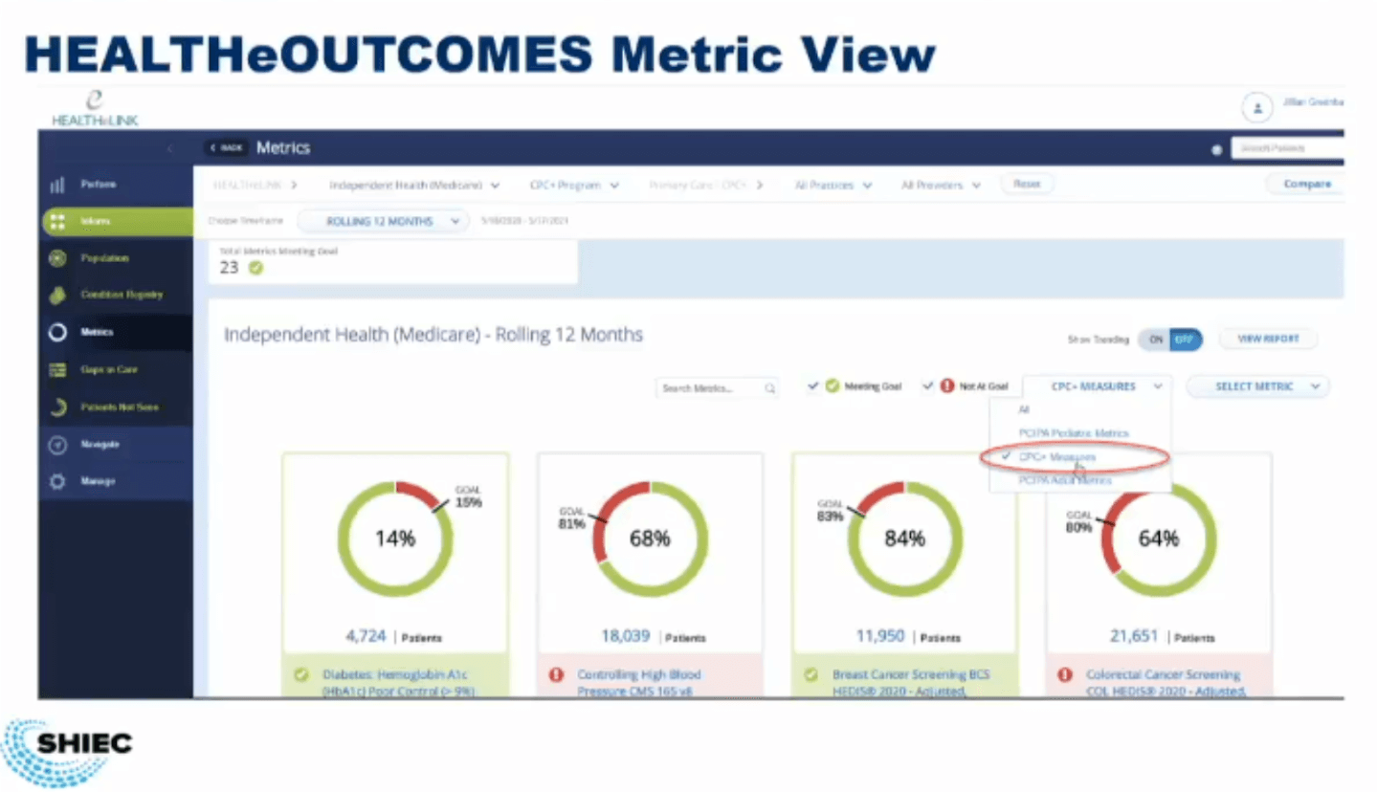Collapse the sidebar with the left chevron
The height and width of the screenshot is (792, 1377).
170,148
